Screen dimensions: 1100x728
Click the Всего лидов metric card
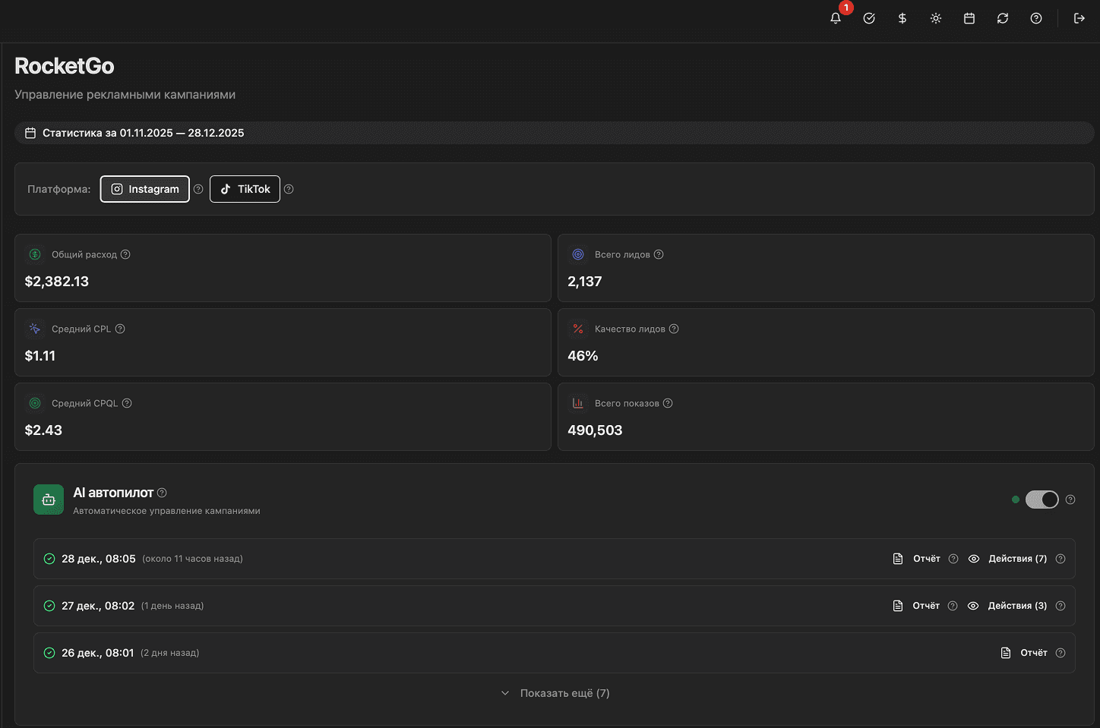825,268
